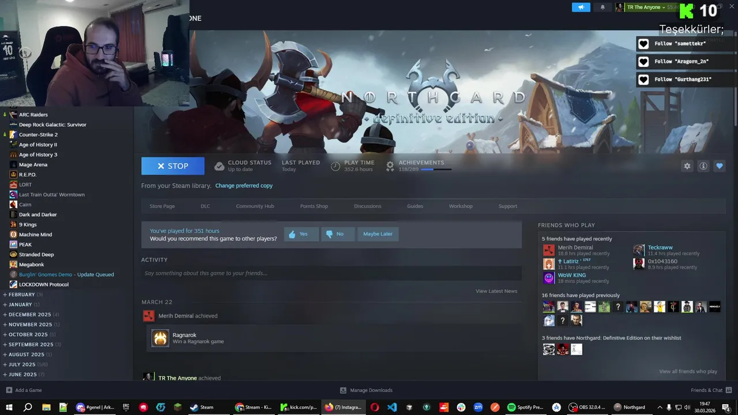Open the Windows search magnifier on taskbar

pos(27,407)
